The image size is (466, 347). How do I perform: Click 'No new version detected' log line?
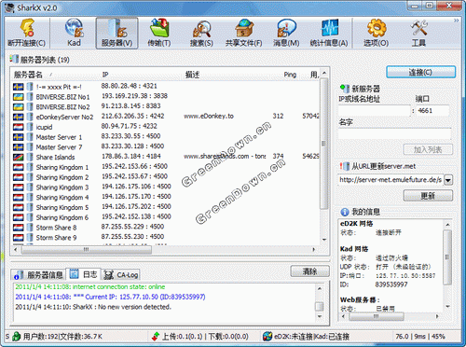93,307
